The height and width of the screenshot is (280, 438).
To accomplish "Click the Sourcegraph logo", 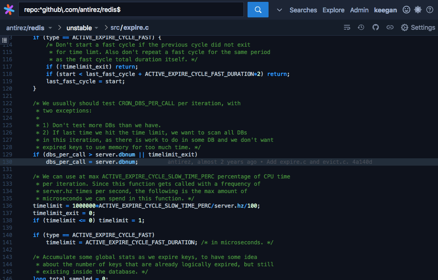I will coord(8,9).
